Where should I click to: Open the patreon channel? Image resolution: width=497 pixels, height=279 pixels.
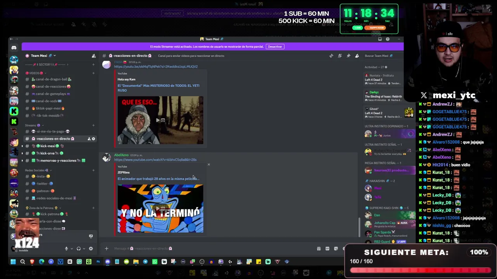coord(60,191)
